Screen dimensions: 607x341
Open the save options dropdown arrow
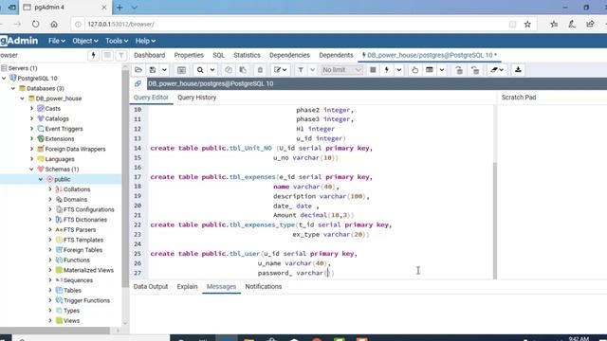pyautogui.click(x=164, y=70)
